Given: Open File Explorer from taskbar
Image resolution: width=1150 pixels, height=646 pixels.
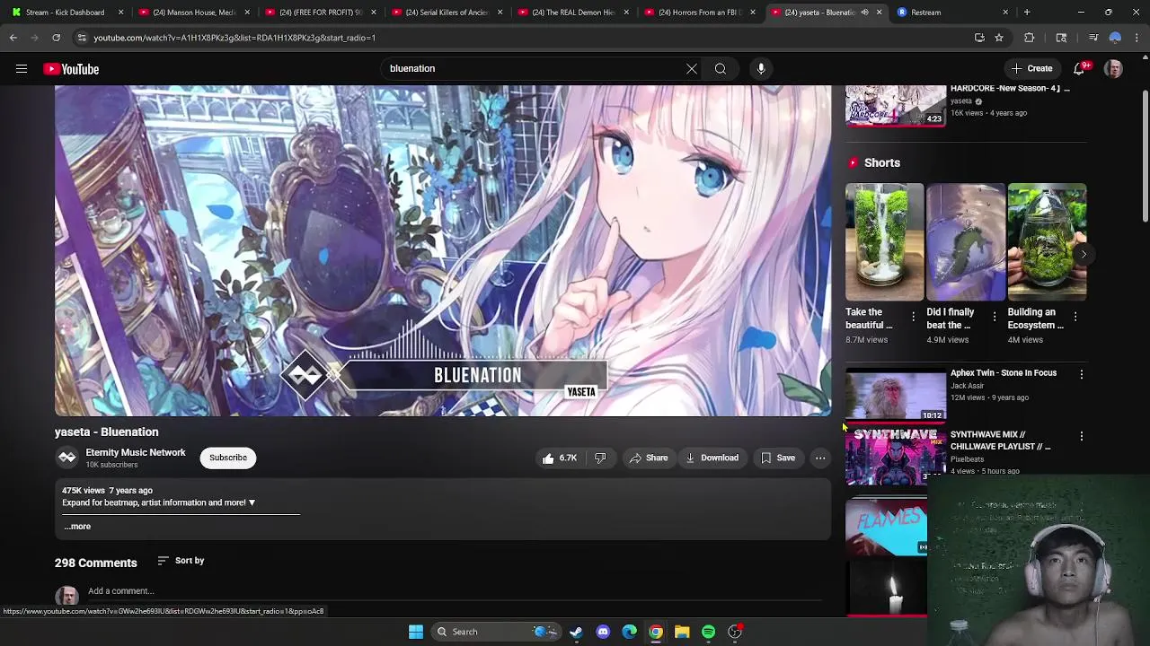Looking at the screenshot, I should (682, 632).
